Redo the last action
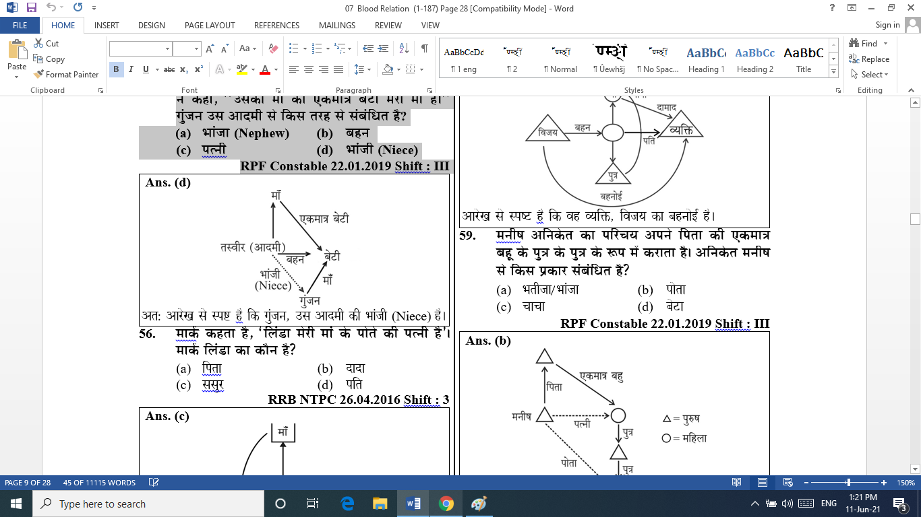This screenshot has width=921, height=517. click(x=78, y=8)
